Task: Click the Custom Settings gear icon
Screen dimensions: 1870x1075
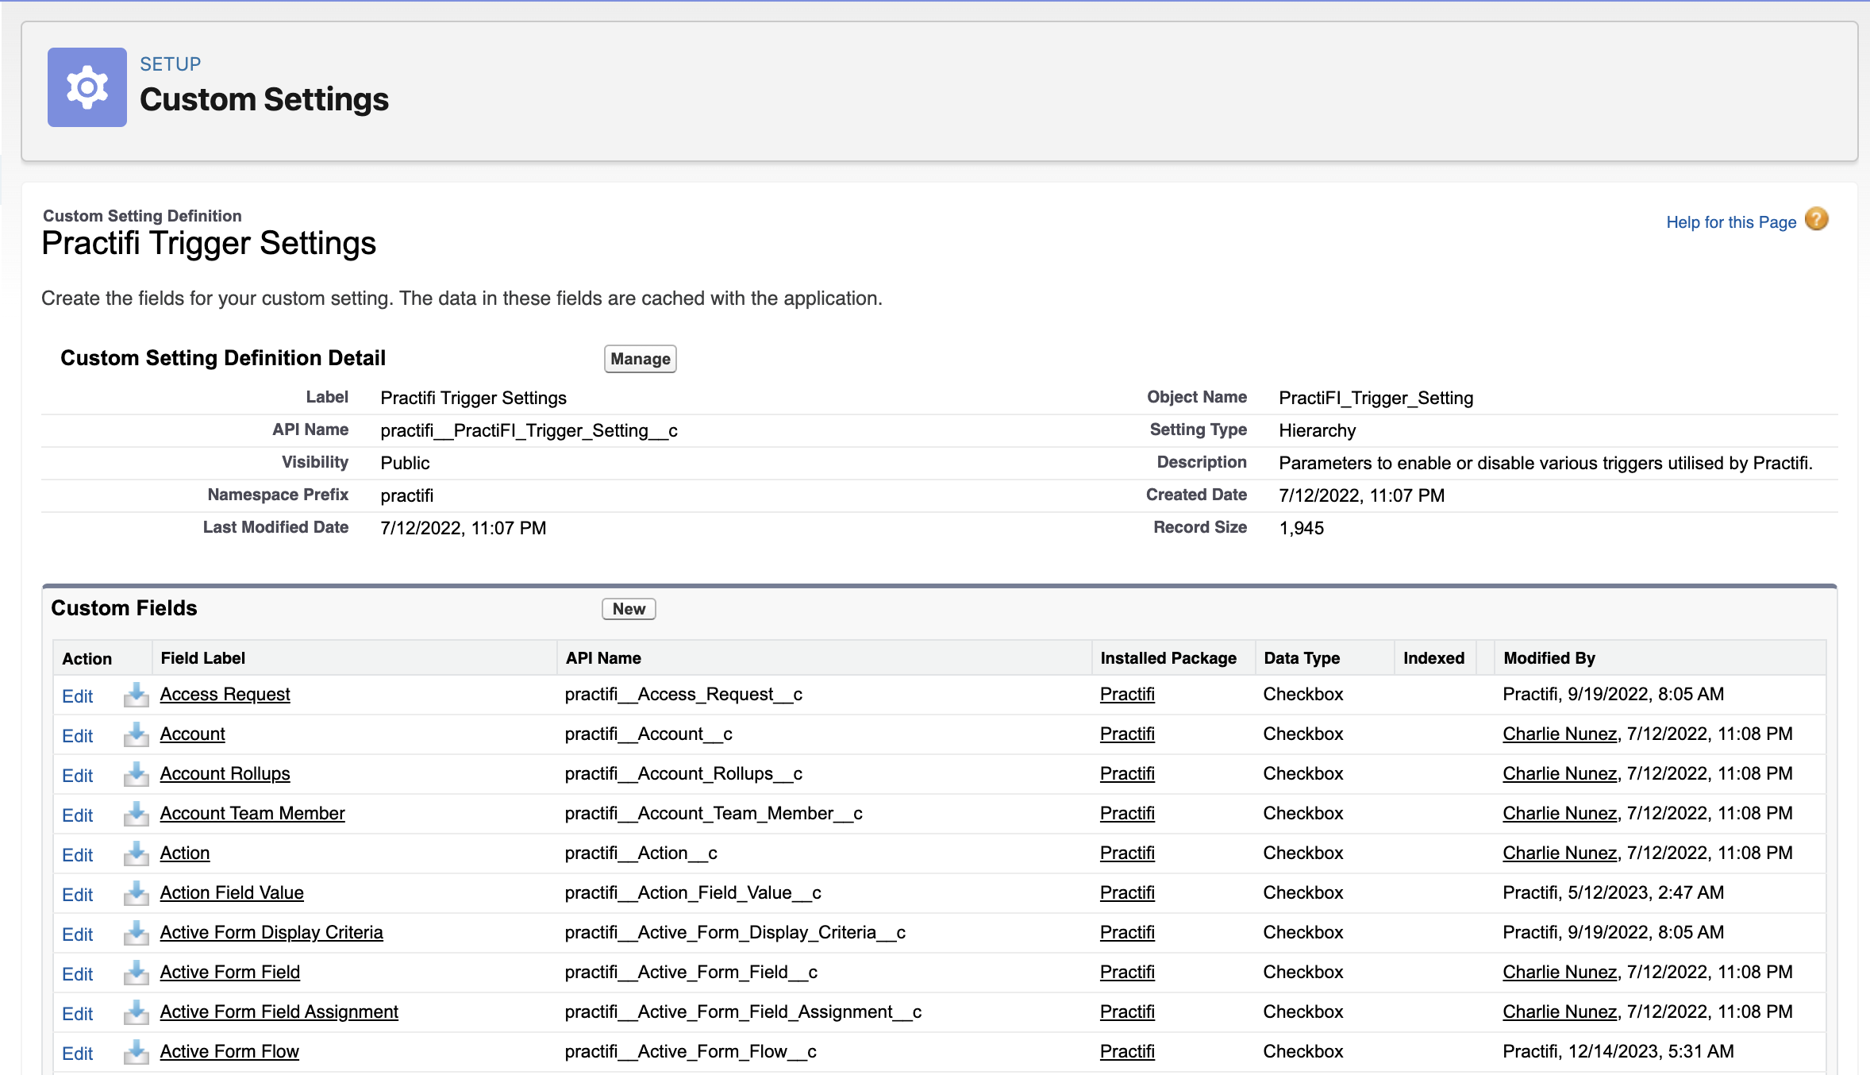Action: click(87, 87)
